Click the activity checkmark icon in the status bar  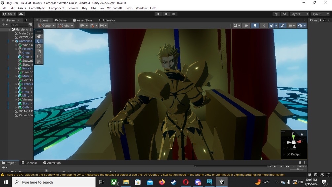(x=328, y=175)
